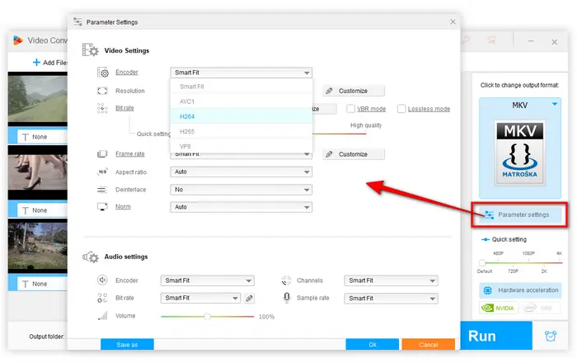The image size is (577, 363).
Task: Click the Cancel button
Action: pos(429,344)
